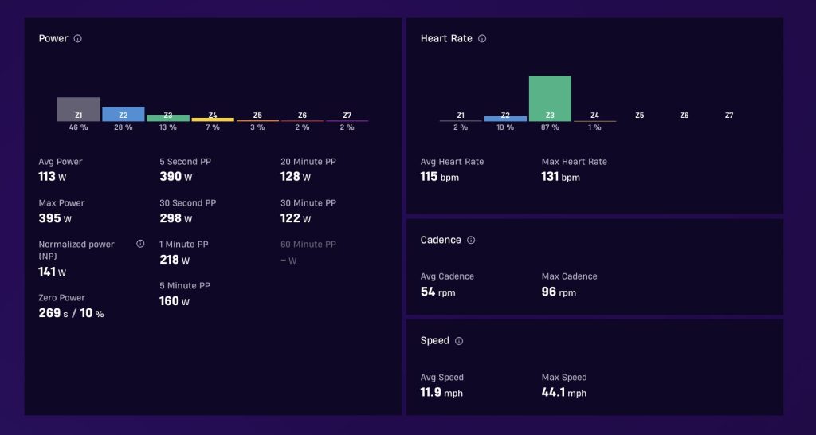
Task: Click the Heart Rate Z5 label
Action: click(x=640, y=116)
